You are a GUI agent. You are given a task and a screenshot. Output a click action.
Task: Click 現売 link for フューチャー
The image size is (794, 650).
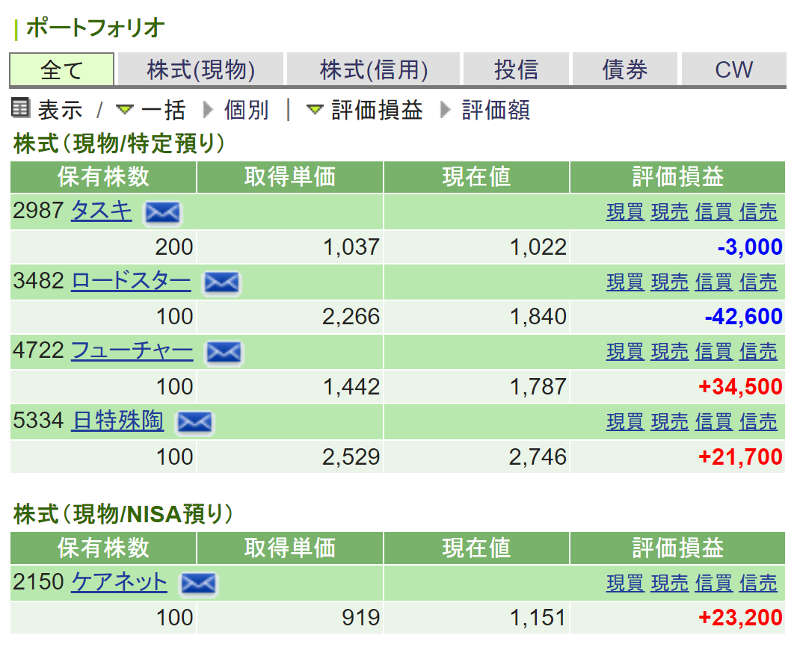pyautogui.click(x=669, y=352)
